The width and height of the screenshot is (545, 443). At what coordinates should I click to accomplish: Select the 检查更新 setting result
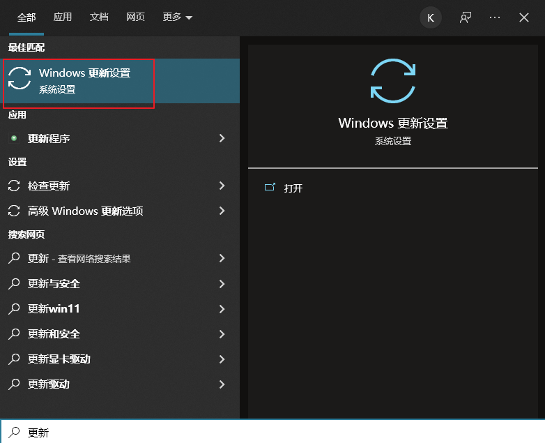click(x=120, y=186)
